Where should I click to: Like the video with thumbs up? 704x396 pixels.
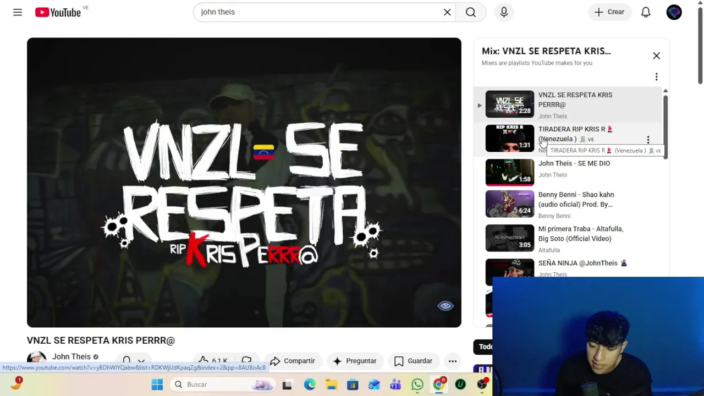pos(214,361)
